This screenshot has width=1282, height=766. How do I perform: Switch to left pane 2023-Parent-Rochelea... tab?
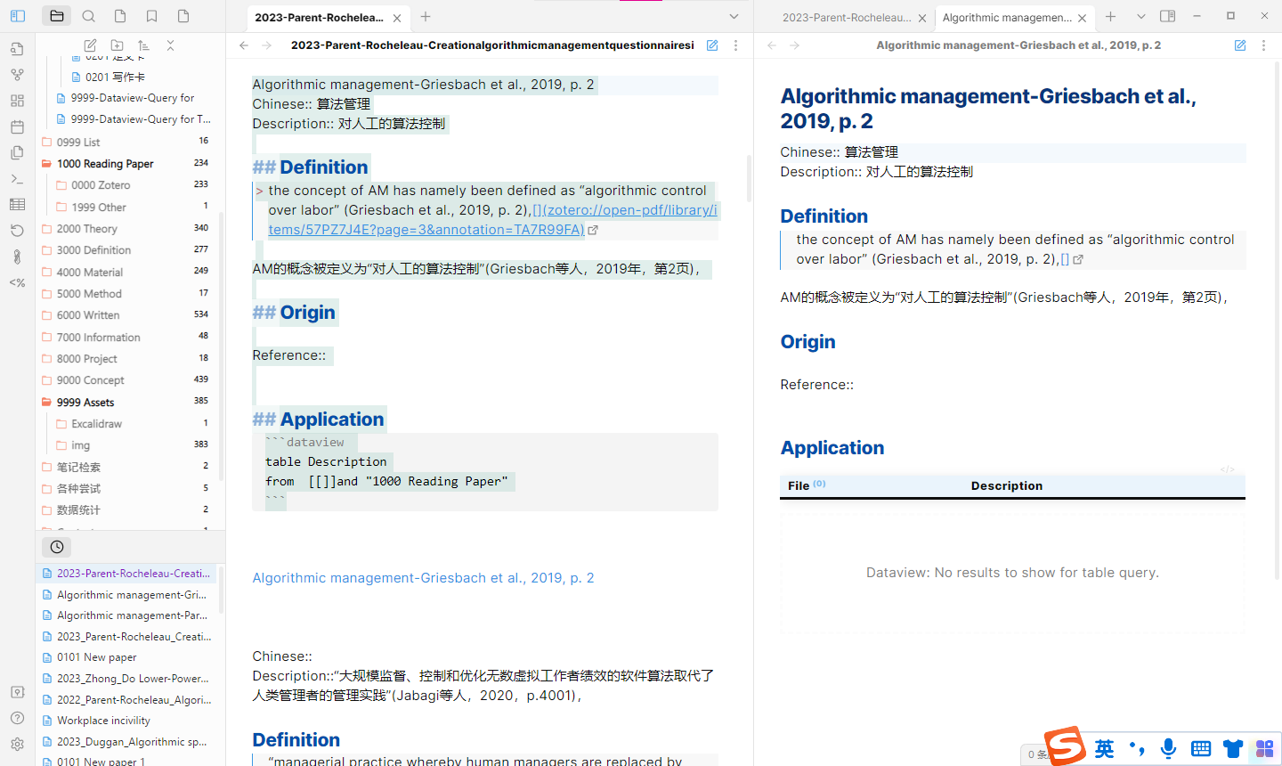click(x=319, y=17)
